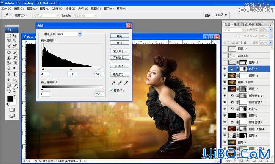Open the workspace (工作区) dropdown
Image resolution: width=275 pixels, height=164 pixels.
tap(221, 15)
